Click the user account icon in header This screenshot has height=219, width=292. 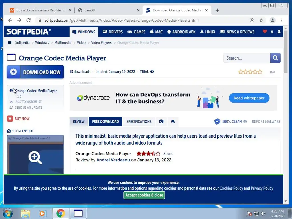(279, 32)
